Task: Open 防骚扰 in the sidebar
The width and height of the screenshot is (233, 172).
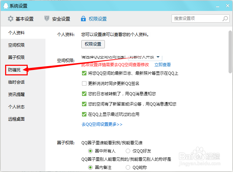Action: click(x=14, y=70)
